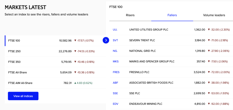Click FTSE 350 value 5,719.95
This screenshot has width=233, height=110.
pyautogui.click(x=66, y=62)
